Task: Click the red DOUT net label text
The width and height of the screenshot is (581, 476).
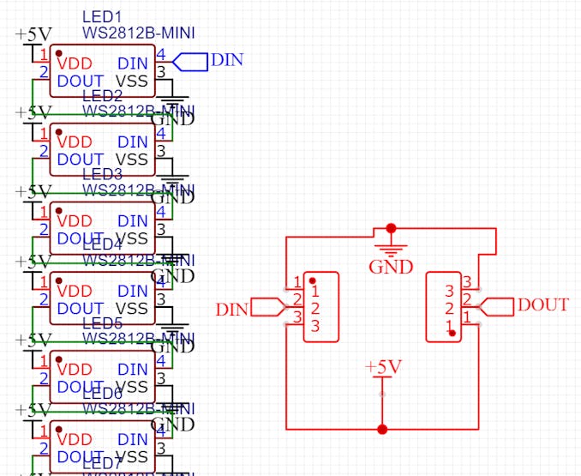Action: [542, 305]
